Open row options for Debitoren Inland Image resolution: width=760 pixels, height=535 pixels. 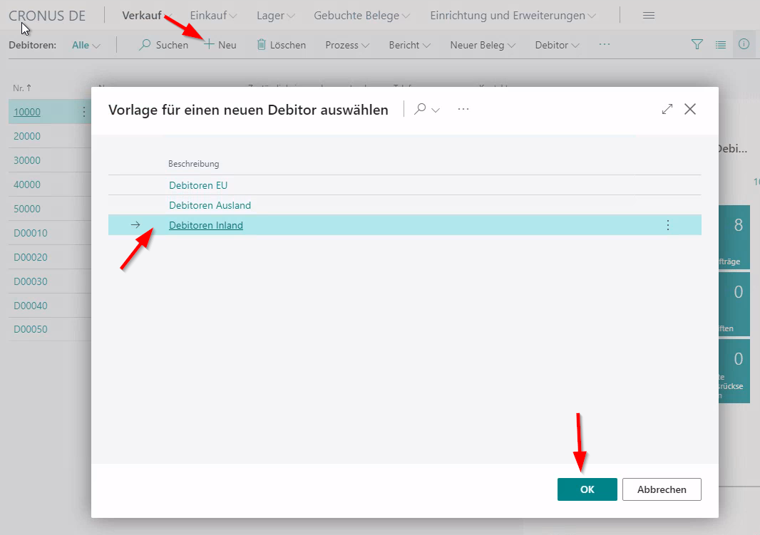click(x=668, y=225)
